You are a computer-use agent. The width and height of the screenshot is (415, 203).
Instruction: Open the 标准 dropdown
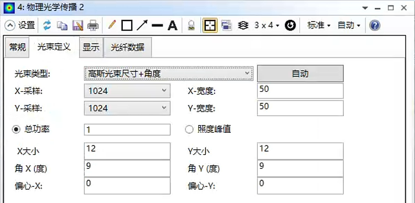(x=319, y=25)
